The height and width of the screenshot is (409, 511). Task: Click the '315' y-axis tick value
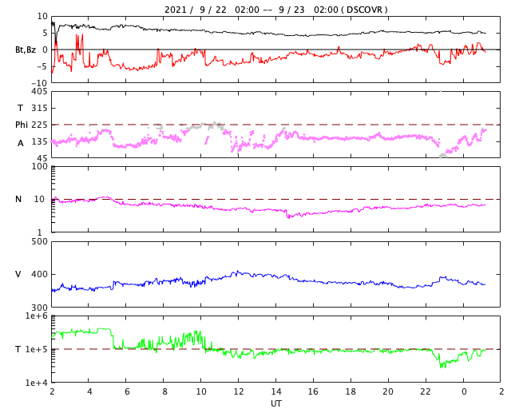(39, 108)
